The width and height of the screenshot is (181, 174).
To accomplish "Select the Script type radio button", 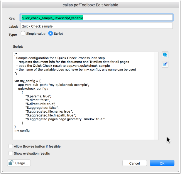I will pyautogui.click(x=50, y=33).
